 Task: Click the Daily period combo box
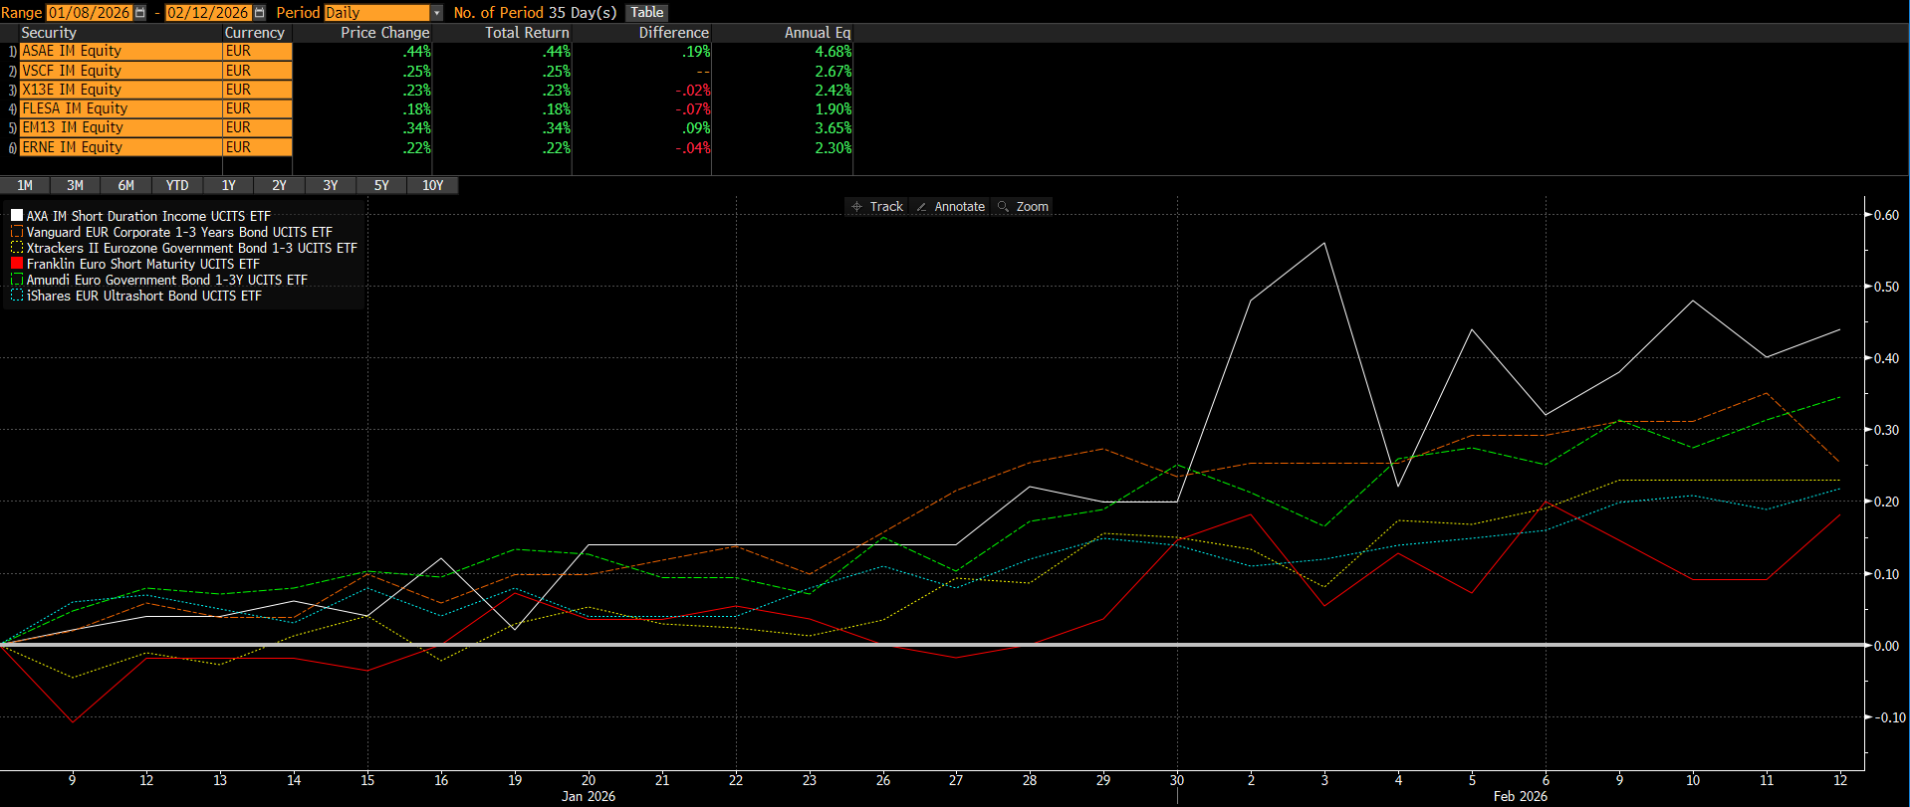tap(376, 13)
